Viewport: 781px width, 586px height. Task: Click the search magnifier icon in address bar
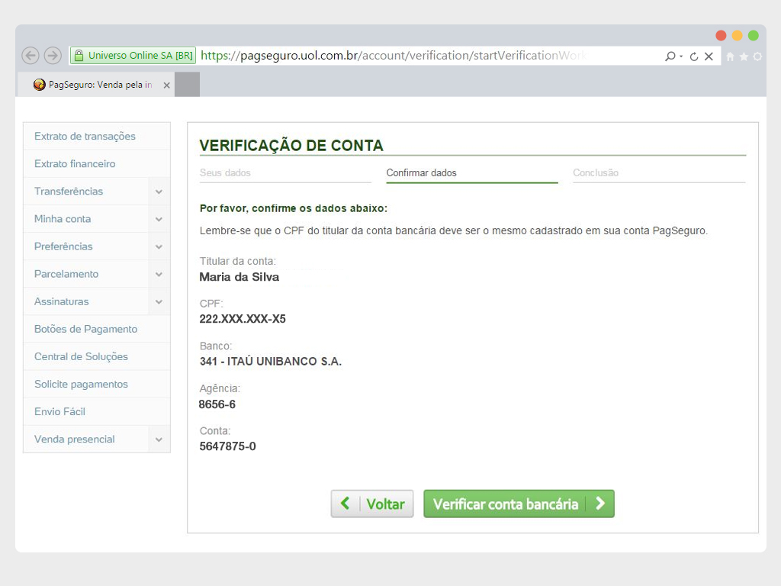click(x=670, y=56)
